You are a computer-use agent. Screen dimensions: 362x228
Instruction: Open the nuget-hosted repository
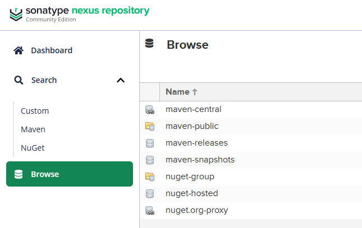tap(191, 193)
